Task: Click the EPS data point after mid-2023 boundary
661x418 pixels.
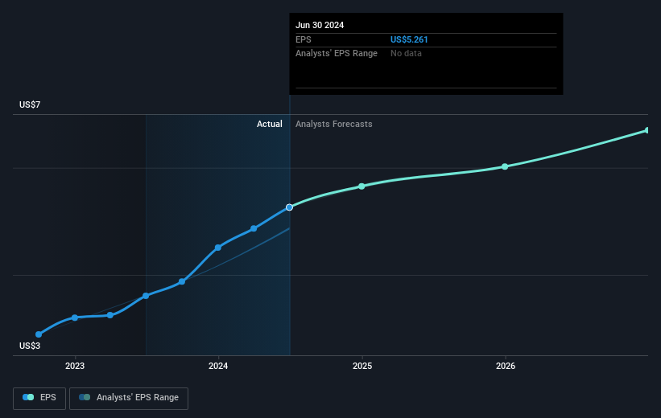Action: click(182, 281)
